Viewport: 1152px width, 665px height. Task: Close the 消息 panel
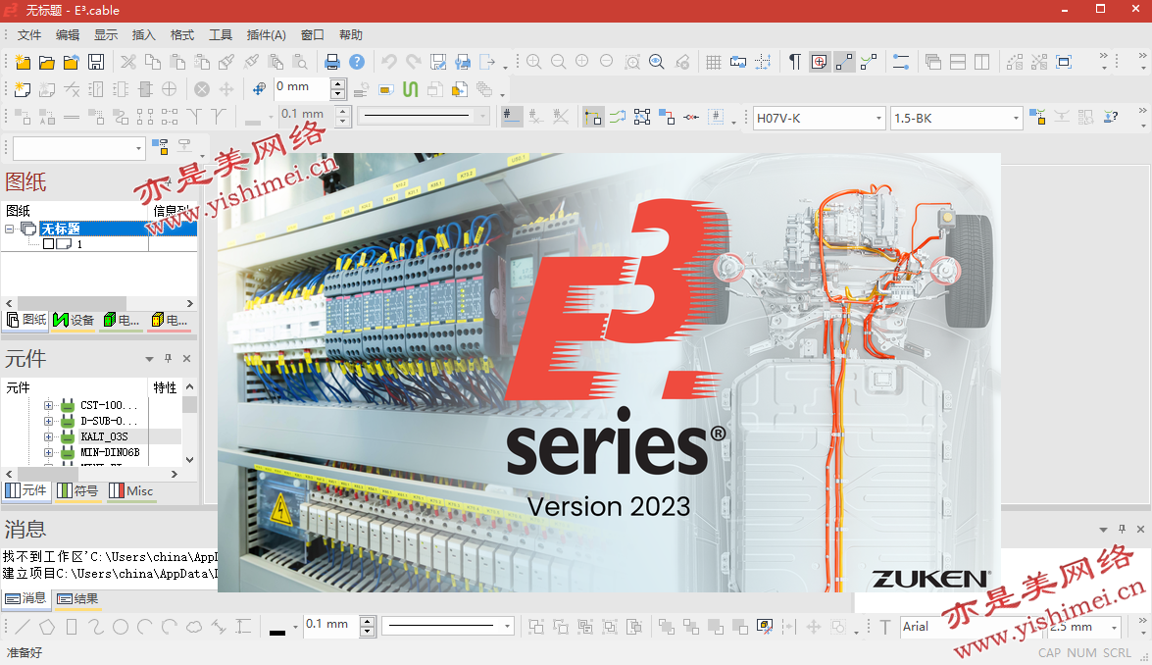click(x=1140, y=529)
